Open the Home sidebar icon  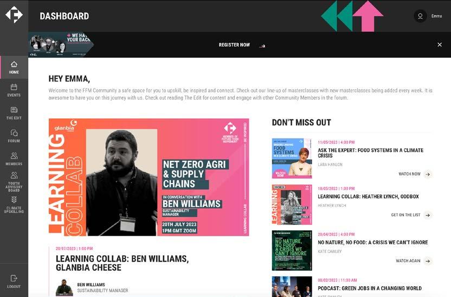[x=14, y=65]
